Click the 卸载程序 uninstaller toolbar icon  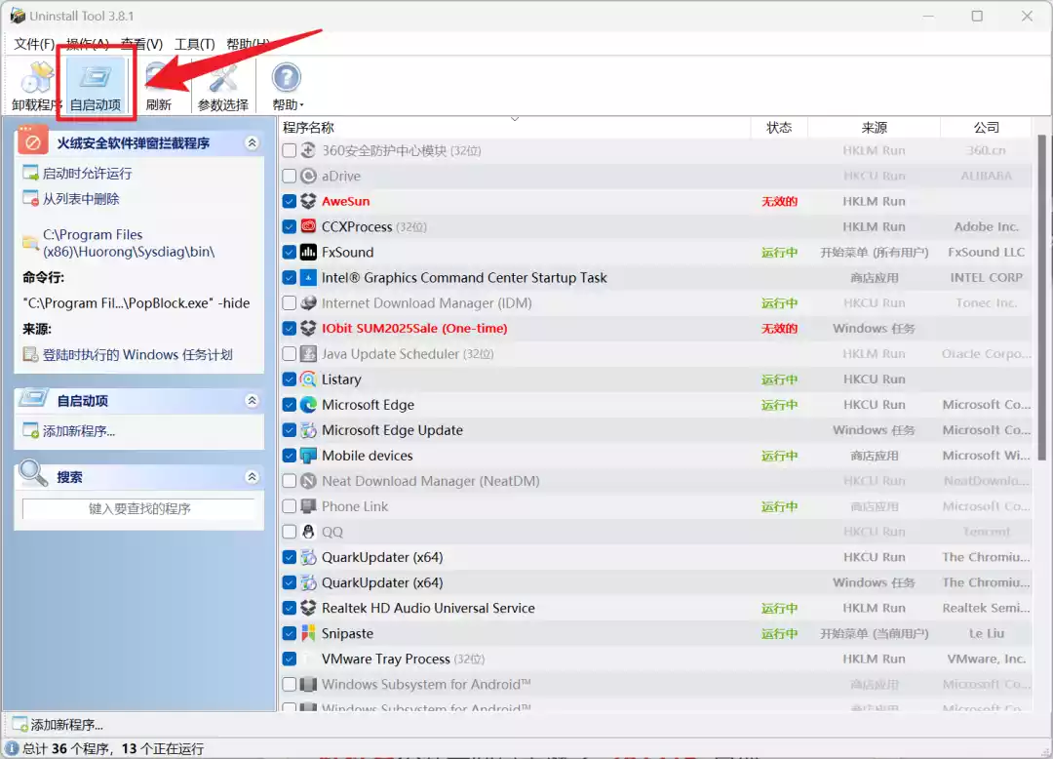coord(37,80)
